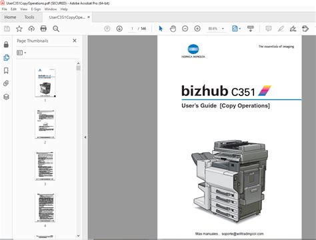Open the find text magnifier tool
This screenshot has width=316, height=240.
click(x=56, y=29)
